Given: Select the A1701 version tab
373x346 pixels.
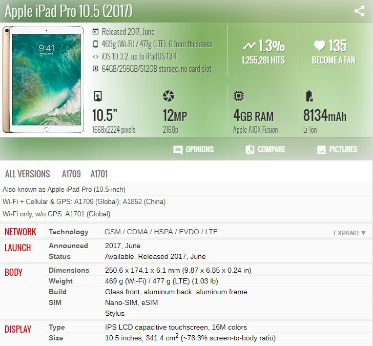Looking at the screenshot, I should pos(99,174).
